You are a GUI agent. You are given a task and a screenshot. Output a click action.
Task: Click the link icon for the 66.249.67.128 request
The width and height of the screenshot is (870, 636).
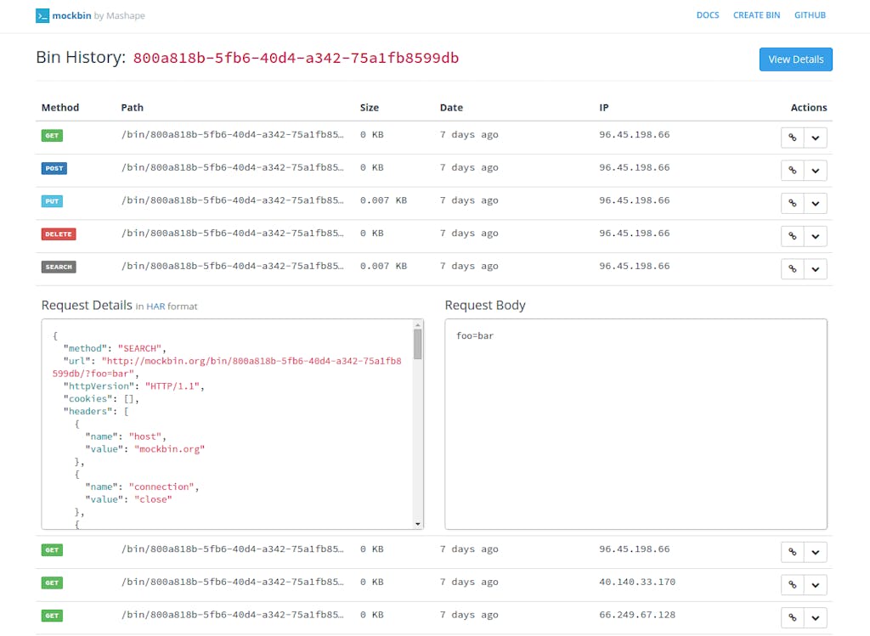792,618
